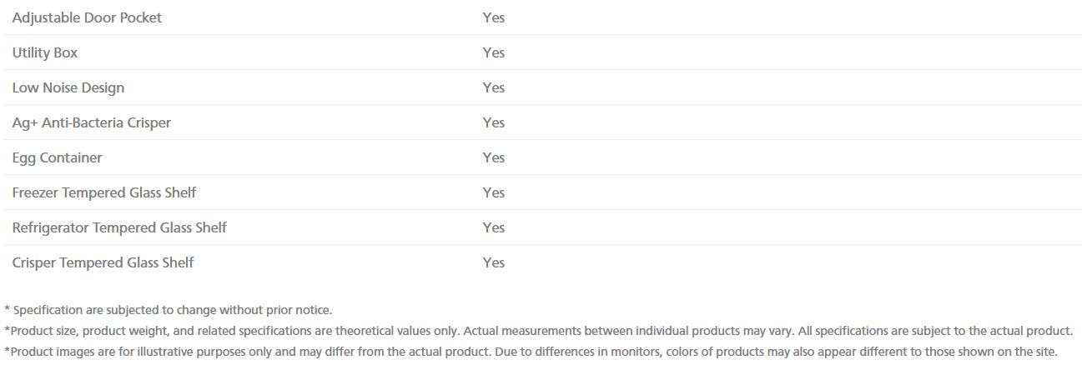Select Yes for Refrigerator Tempered Glass Shelf
Screen dimensions: 1082x390
[494, 227]
